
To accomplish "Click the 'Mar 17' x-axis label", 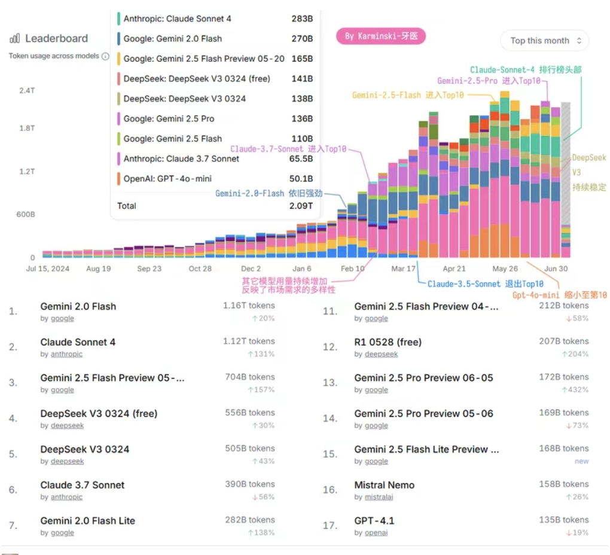I will pos(404,269).
